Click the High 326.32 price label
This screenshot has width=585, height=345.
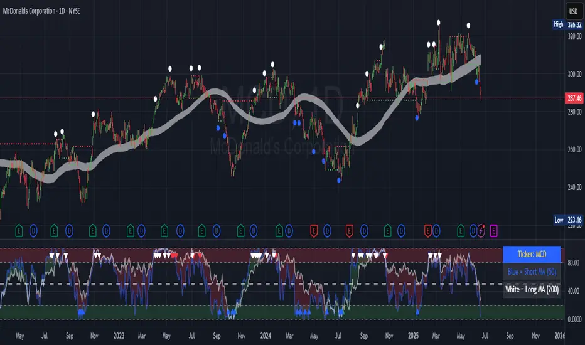tap(567, 24)
